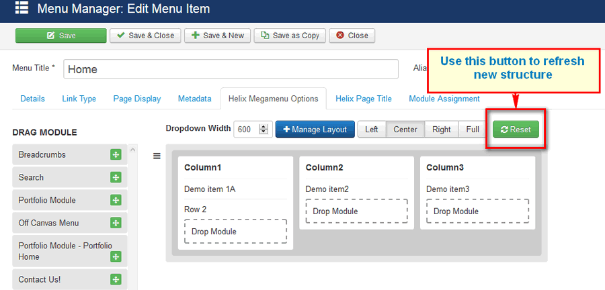Screen dimensions: 605x290
Task: Click the move icon for Portfolio Module - Portfolio Home
Action: click(116, 257)
